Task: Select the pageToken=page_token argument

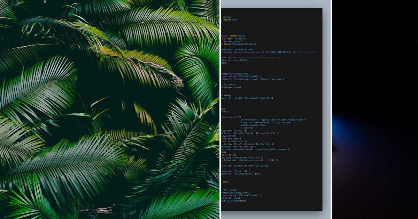Action: 253,125
